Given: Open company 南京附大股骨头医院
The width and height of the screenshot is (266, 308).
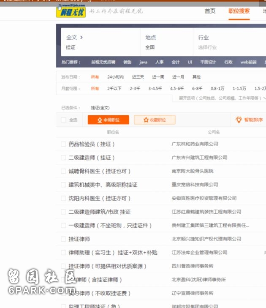Looking at the screenshot, I should 193,171.
